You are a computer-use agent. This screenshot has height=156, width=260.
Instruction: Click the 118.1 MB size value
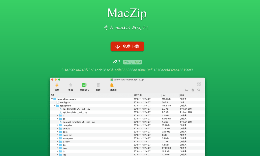tap(166, 99)
